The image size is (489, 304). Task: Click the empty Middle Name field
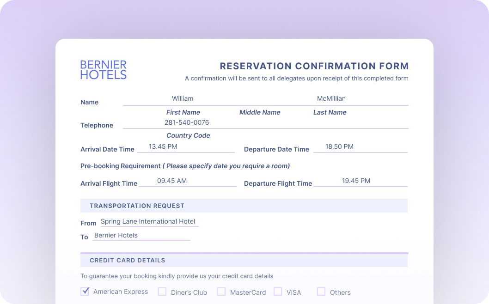259,99
